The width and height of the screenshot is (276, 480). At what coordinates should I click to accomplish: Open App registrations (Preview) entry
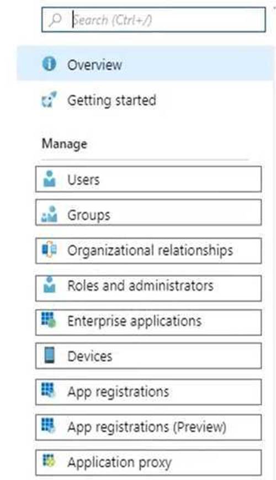point(148,428)
